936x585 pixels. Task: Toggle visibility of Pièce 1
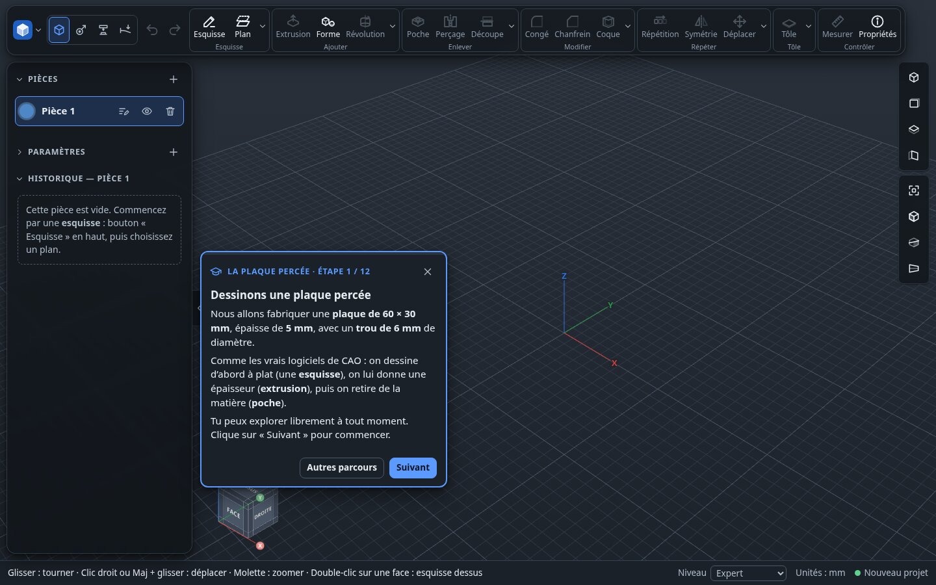pyautogui.click(x=147, y=111)
